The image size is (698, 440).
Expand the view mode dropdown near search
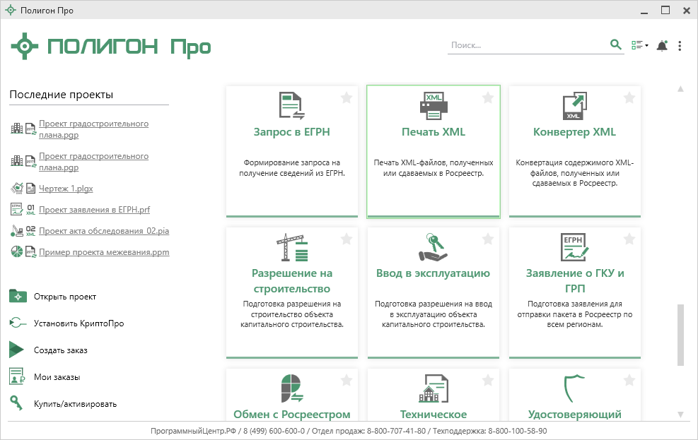639,46
